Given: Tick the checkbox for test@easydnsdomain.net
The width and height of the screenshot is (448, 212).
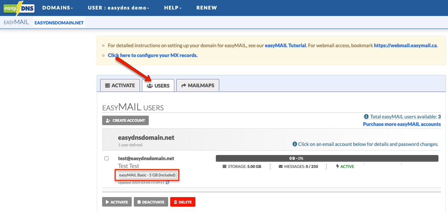Looking at the screenshot, I should coord(107,158).
